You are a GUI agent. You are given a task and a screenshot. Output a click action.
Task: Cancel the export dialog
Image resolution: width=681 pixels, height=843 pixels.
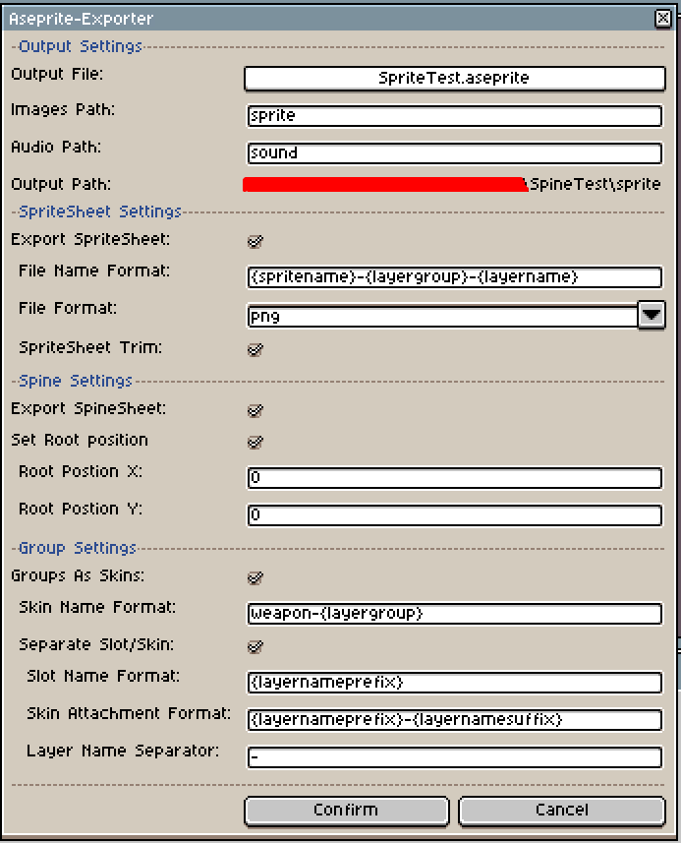point(562,811)
